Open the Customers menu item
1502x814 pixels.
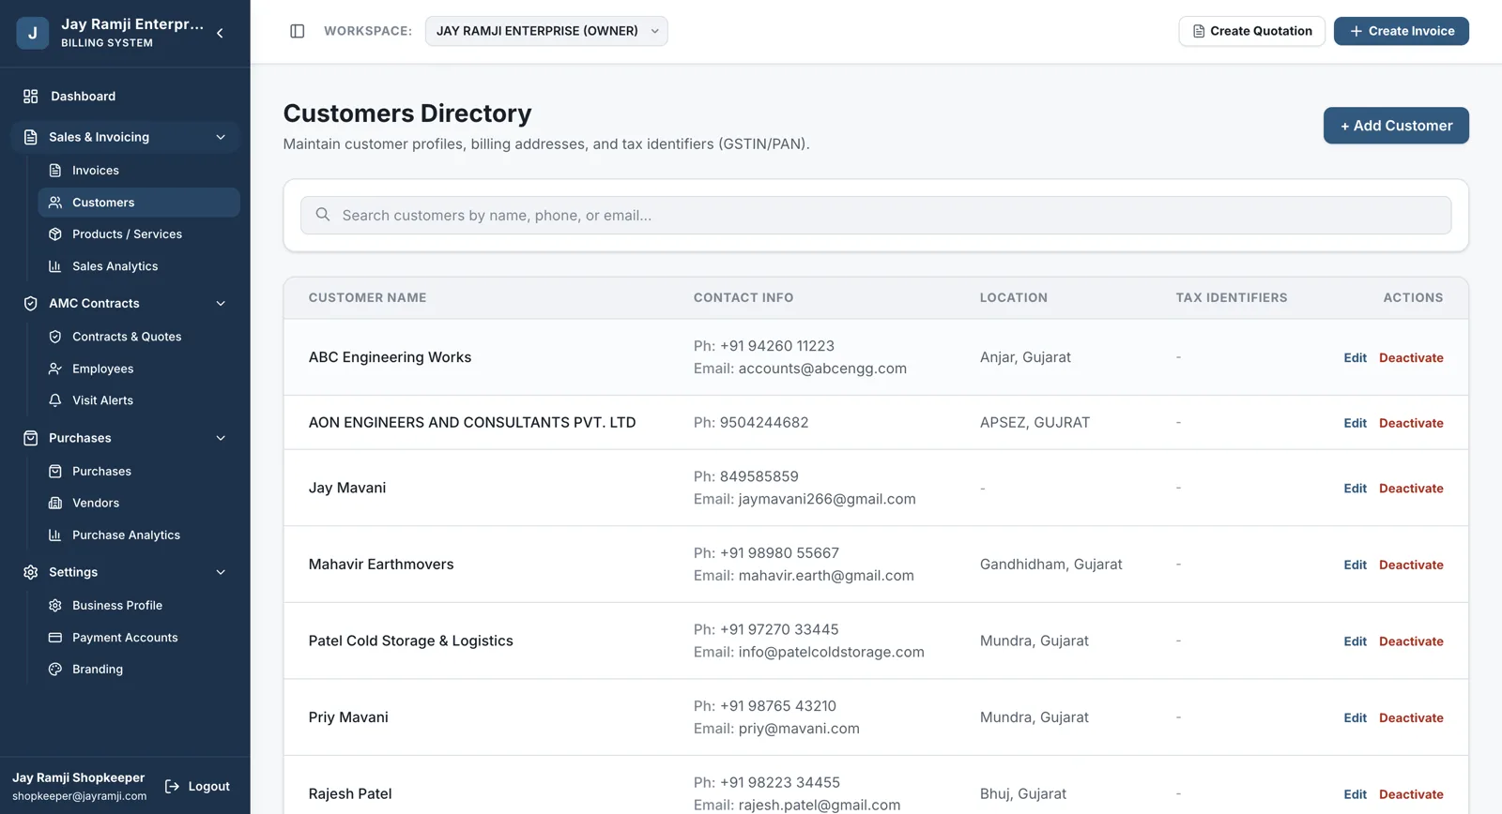coord(139,203)
